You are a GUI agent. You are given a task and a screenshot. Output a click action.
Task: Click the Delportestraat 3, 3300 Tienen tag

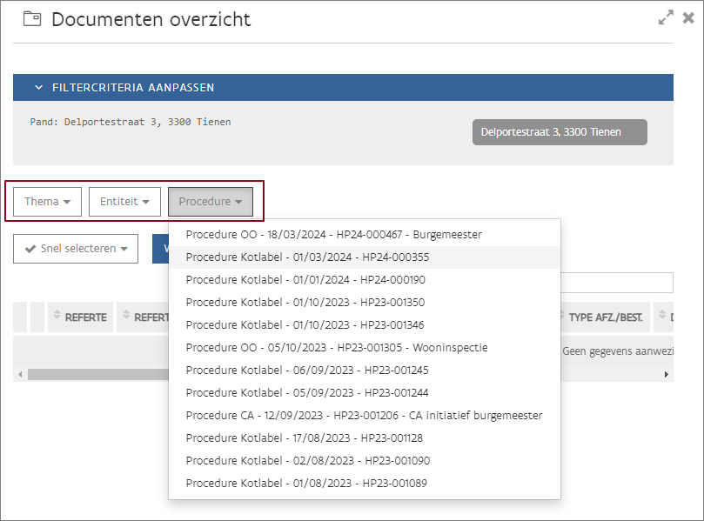click(560, 133)
